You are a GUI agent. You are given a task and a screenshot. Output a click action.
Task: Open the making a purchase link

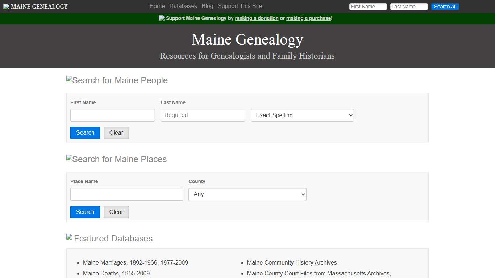[308, 18]
